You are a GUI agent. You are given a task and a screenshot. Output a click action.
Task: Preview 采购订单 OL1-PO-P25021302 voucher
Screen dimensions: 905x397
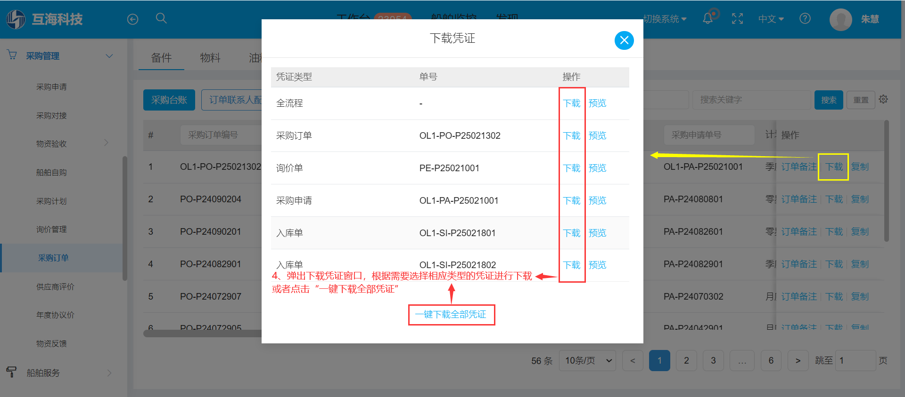pos(597,135)
